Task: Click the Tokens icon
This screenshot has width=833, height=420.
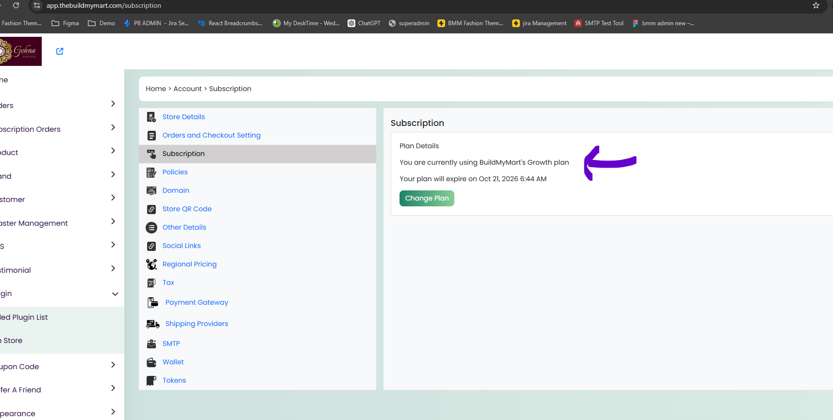Action: point(151,380)
